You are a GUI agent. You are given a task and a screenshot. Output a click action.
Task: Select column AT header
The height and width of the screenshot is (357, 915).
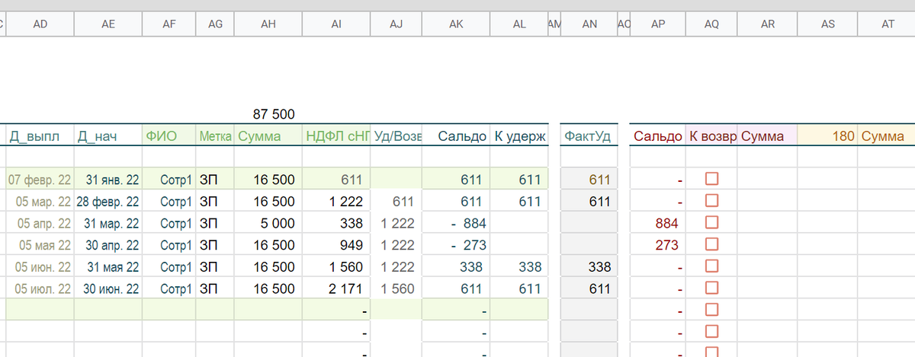(x=887, y=24)
